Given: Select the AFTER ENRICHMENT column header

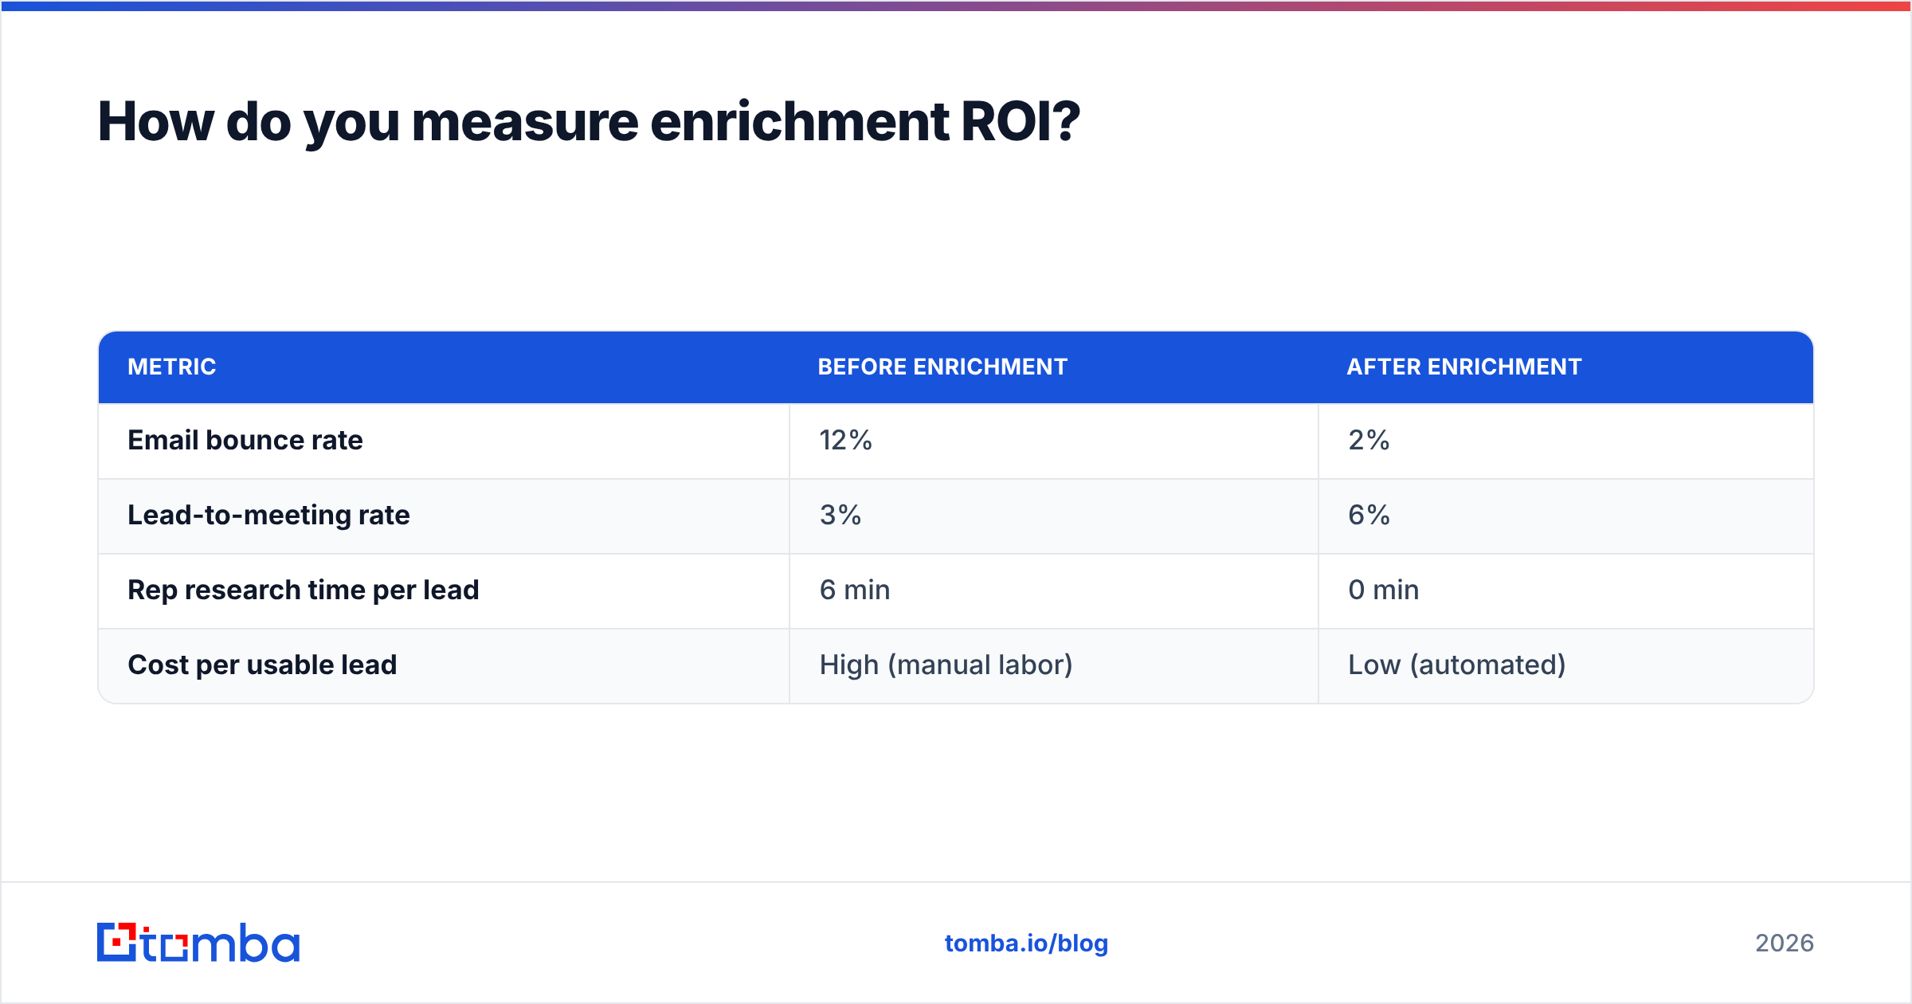Looking at the screenshot, I should click(x=1464, y=367).
